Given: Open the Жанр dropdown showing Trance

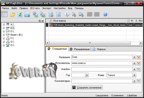Looking at the screenshot, I should 134,75.
